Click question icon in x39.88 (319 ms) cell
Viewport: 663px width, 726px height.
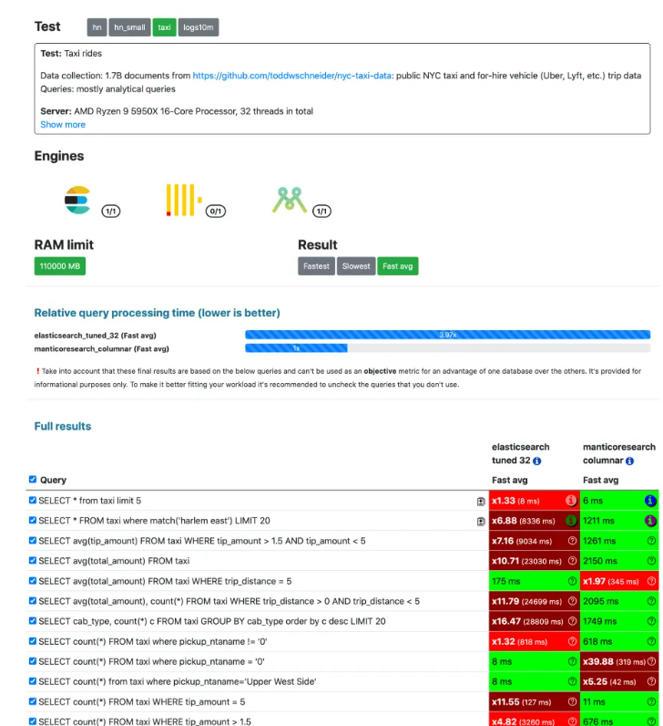[651, 661]
